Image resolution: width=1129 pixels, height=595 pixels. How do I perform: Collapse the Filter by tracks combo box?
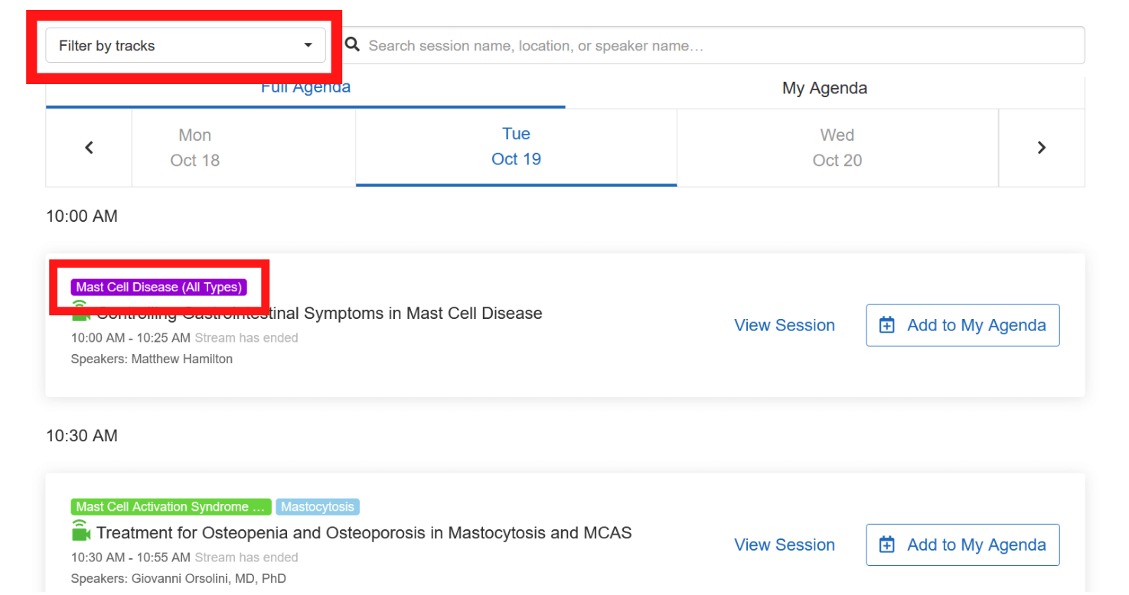(x=184, y=45)
